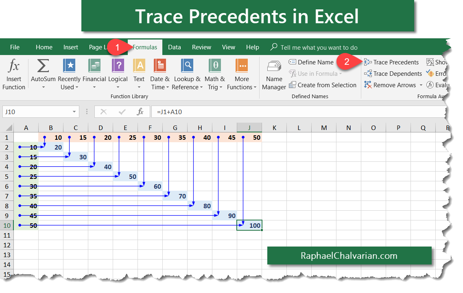463x293 pixels.
Task: Select cell G7 containing 70
Action: click(x=175, y=196)
